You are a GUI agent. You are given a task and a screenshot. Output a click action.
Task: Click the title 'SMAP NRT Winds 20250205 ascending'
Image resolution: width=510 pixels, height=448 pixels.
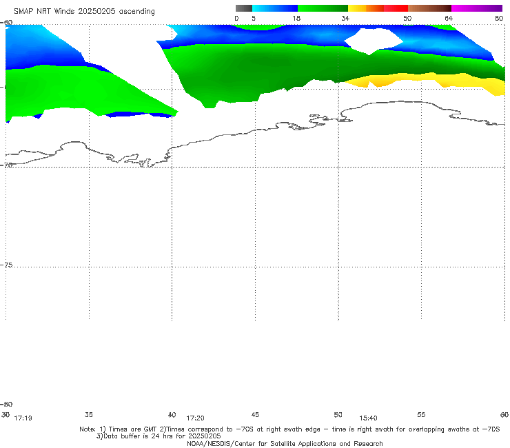tap(84, 12)
